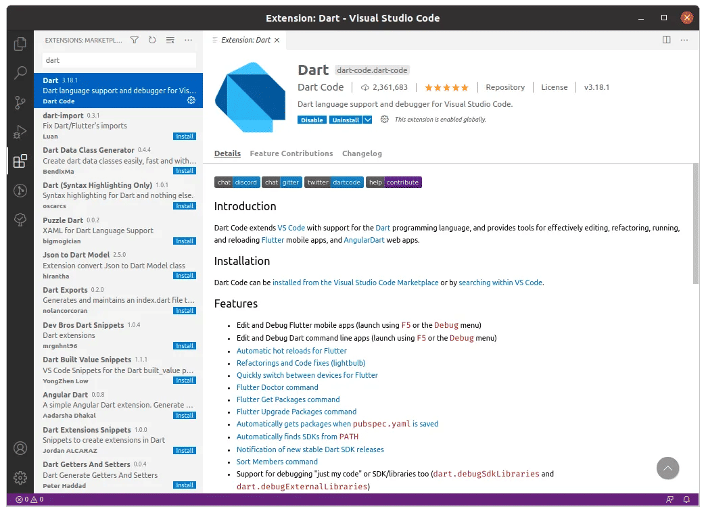Screen dimensions: 706x513
Task: Switch to Feature Contributions tab
Action: (291, 153)
